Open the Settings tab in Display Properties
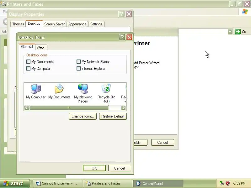Viewport: 251px width, 188px height. click(x=96, y=24)
